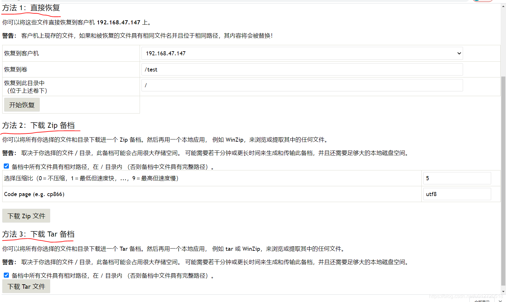Click the 选择压缩比 label text
Viewport: 506px width, 302px height.
coord(91,178)
